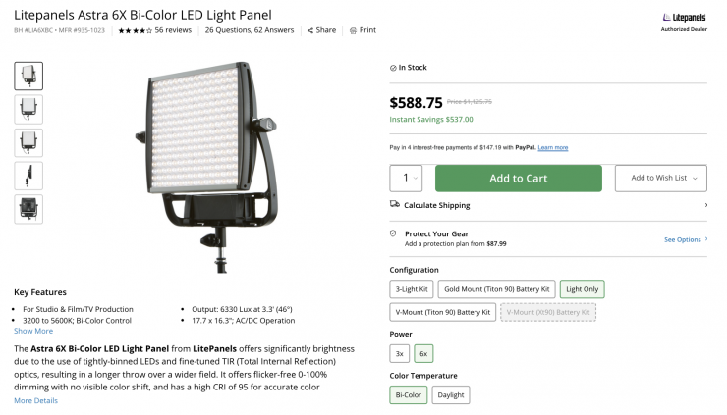727x415 pixels.
Task: Add the light panel to cart
Action: [518, 179]
